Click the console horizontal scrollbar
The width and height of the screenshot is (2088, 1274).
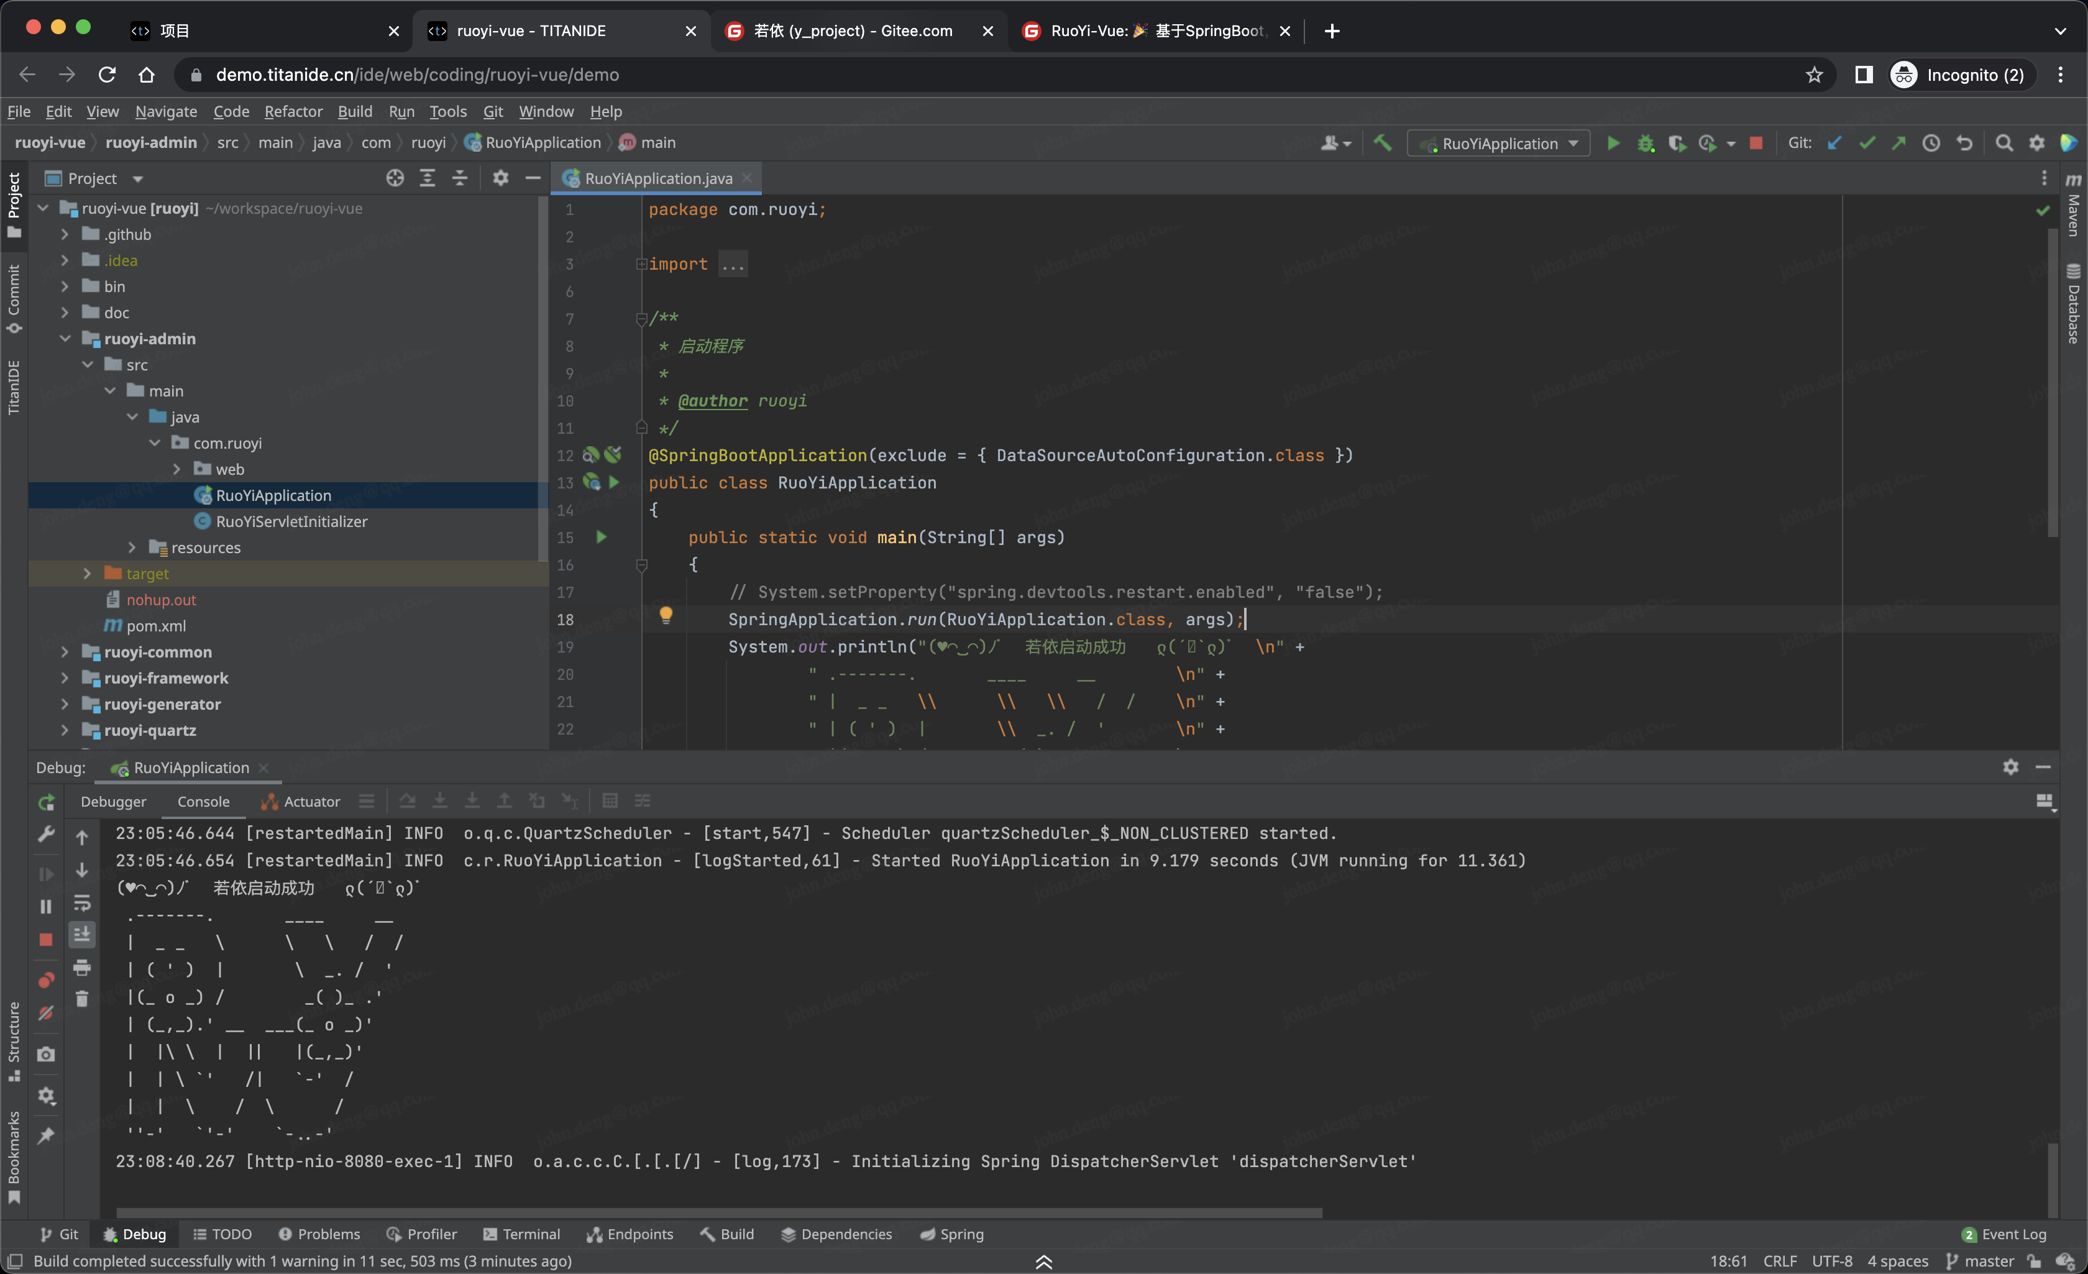coord(718,1213)
